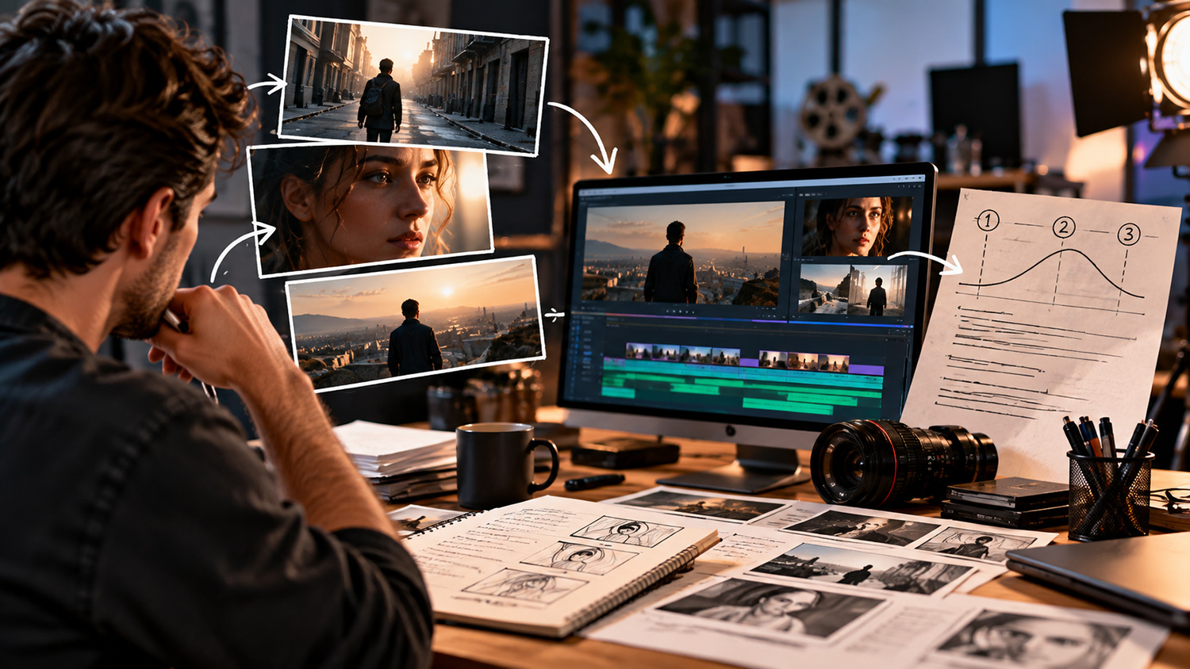Screen dimensions: 1190x669
Task: Select first thumbnail clip in timeline's first clip group
Action: tap(639, 351)
